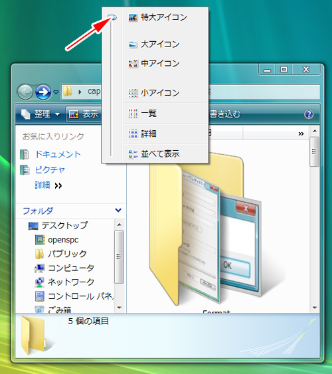332x374 pixels.
Task: Switch to 一覧 list view
Action: 165,114
